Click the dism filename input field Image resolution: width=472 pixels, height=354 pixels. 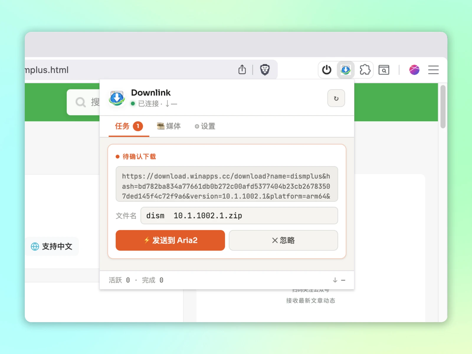point(239,216)
